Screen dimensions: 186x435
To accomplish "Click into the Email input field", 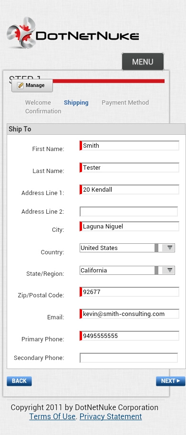I will click(130, 314).
